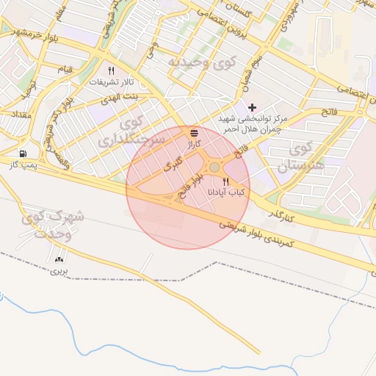Click the گلبرگ street label
This screenshot has height=376, width=376.
173,164
